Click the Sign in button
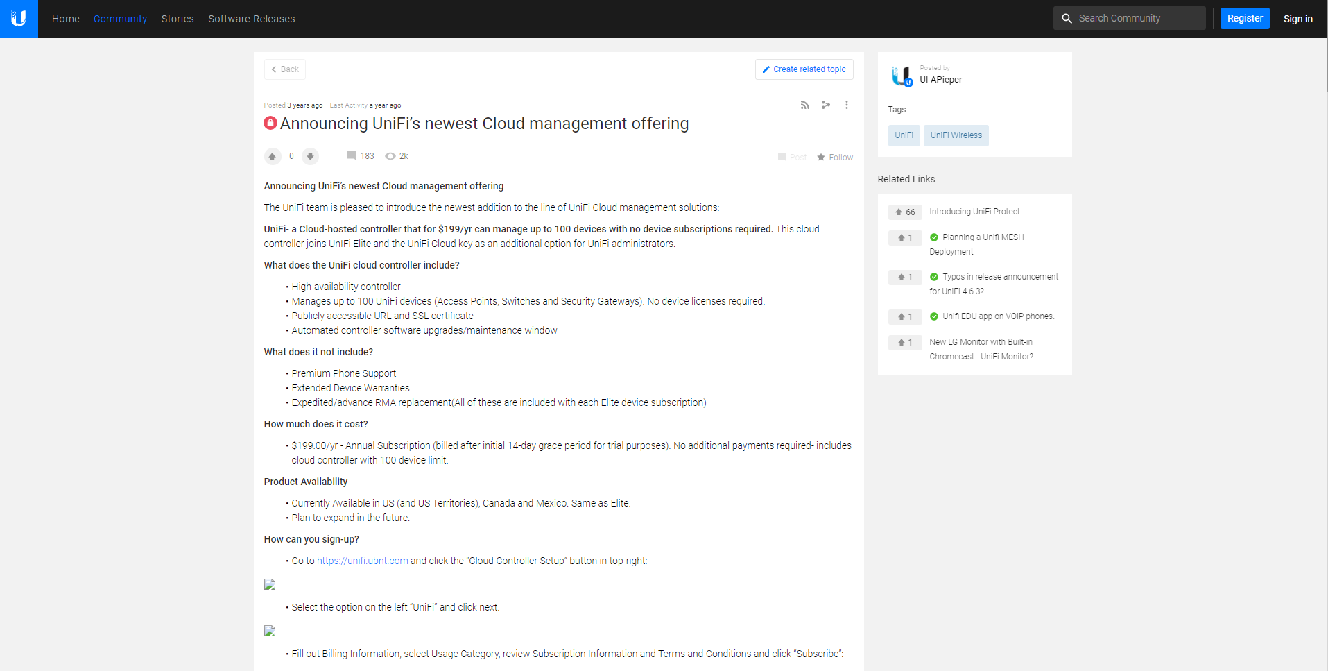Viewport: 1328px width, 671px height. click(1298, 19)
